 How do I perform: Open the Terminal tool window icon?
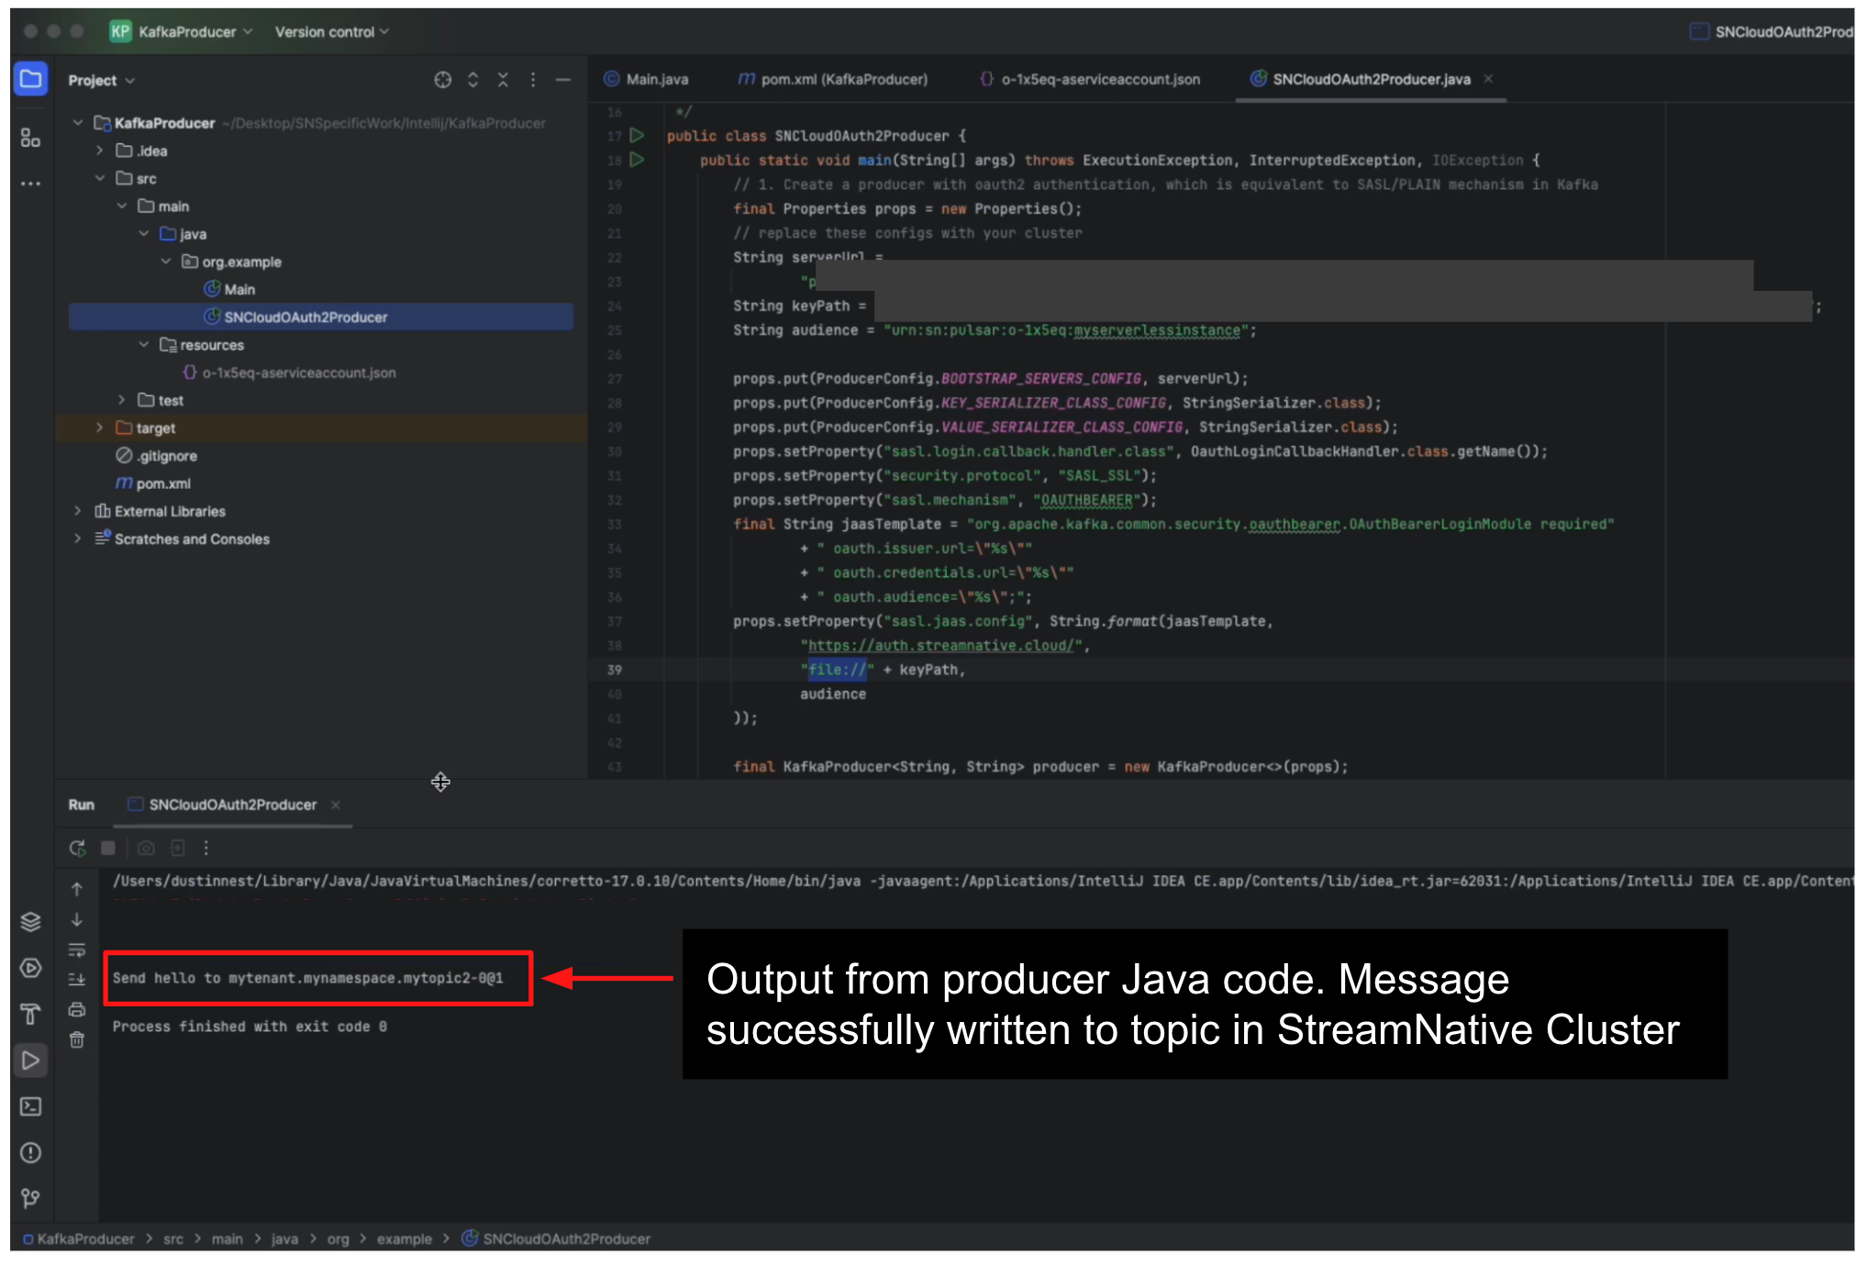point(30,1107)
